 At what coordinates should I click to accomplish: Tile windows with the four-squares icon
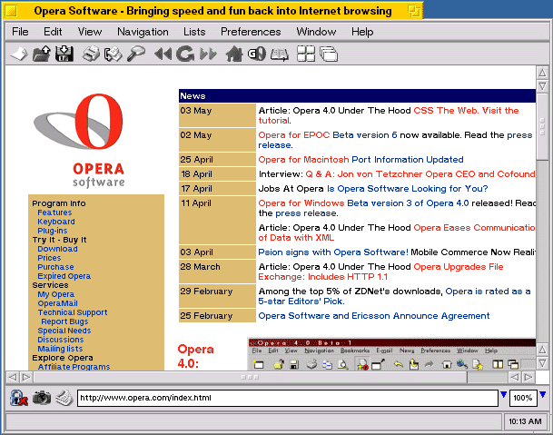click(x=306, y=54)
